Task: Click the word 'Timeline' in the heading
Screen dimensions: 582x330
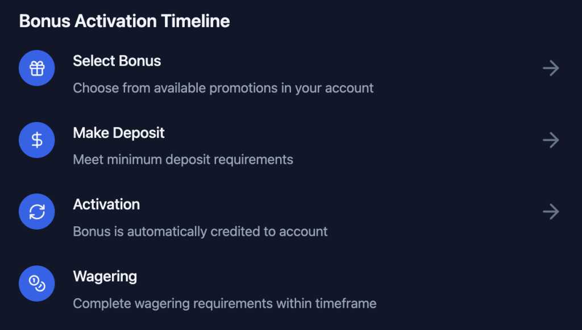Action: coord(196,21)
